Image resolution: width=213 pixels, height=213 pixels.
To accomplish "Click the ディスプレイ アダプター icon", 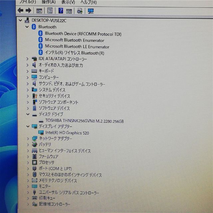I will click(x=35, y=126).
